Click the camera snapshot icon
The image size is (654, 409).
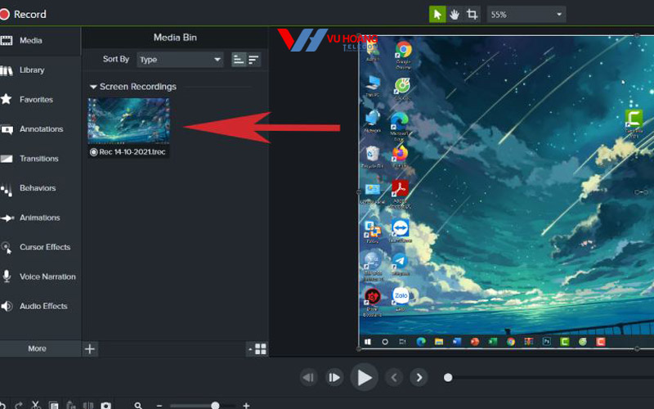coord(106,405)
